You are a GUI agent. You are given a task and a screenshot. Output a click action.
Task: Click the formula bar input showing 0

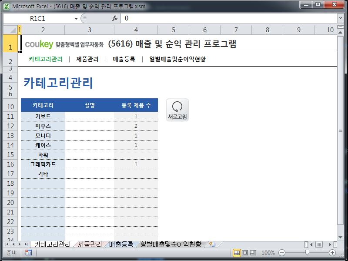pos(229,18)
